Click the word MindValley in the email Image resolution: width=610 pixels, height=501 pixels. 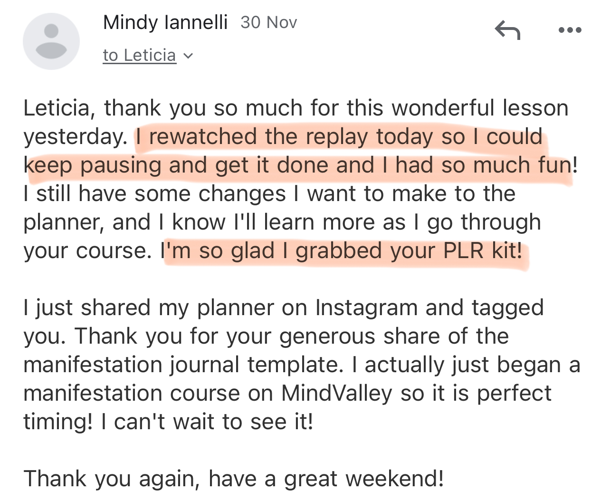point(336,394)
